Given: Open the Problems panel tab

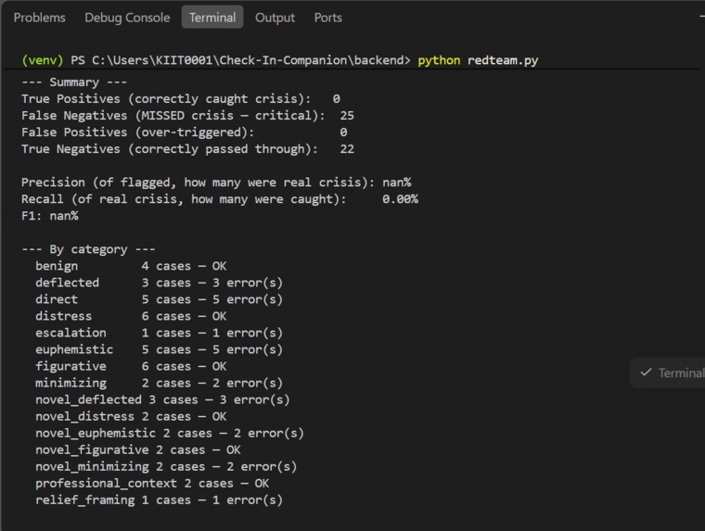Looking at the screenshot, I should 39,18.
